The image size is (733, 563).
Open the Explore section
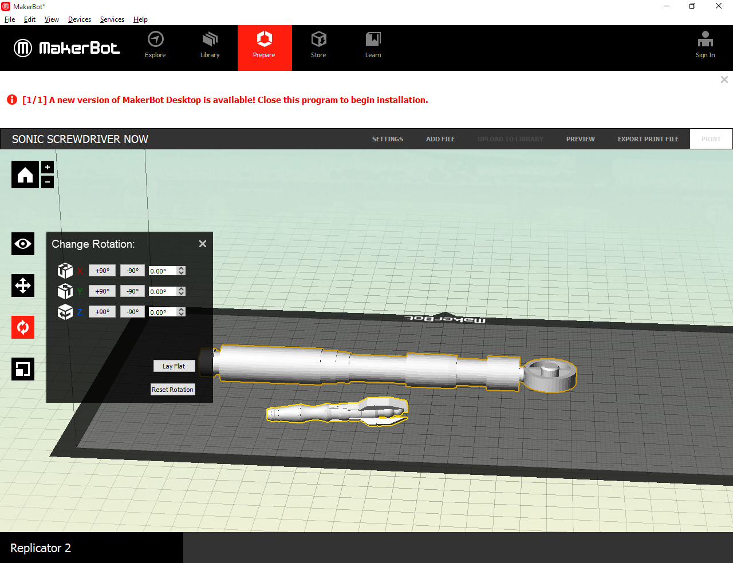coord(155,45)
